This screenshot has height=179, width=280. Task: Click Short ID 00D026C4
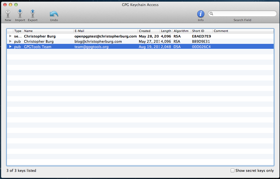(201, 47)
